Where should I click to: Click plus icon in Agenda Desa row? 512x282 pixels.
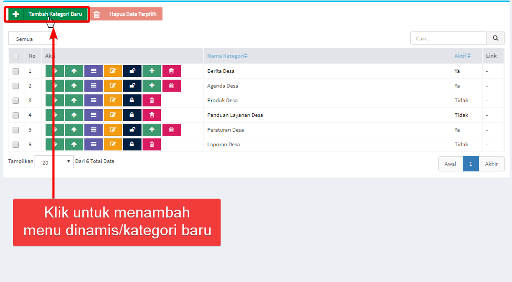click(152, 85)
